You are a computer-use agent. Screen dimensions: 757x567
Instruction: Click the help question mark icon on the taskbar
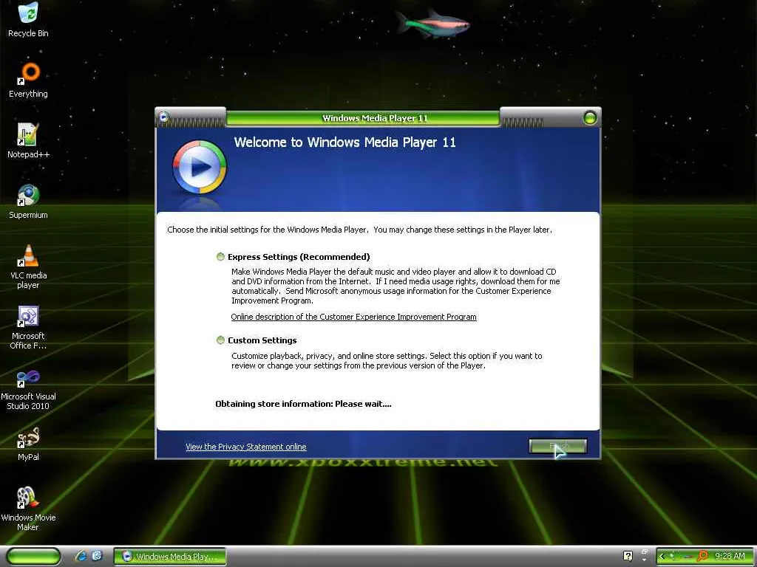click(x=628, y=556)
